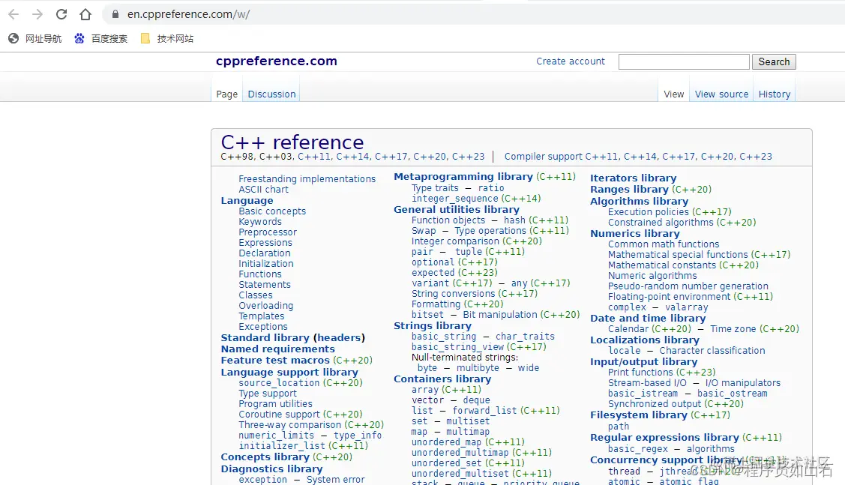Screen dimensions: 845x485
Task: Click the padlock site security icon
Action: 115,14
